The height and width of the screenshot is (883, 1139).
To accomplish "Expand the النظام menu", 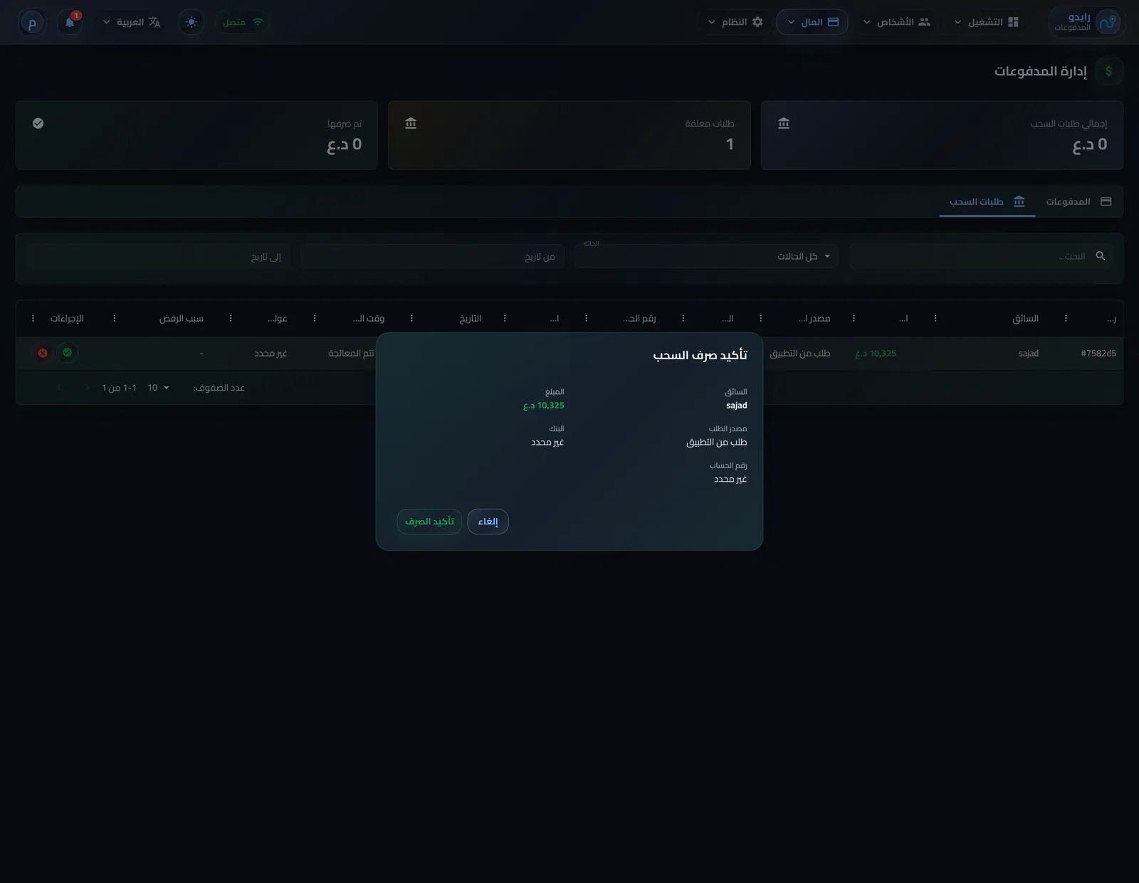I will pyautogui.click(x=735, y=22).
